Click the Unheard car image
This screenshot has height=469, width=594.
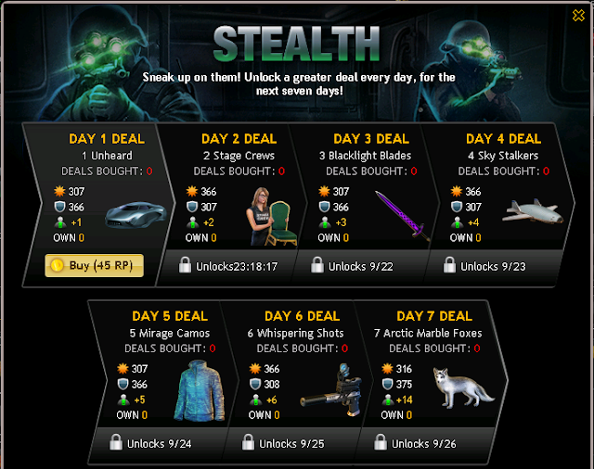point(136,215)
